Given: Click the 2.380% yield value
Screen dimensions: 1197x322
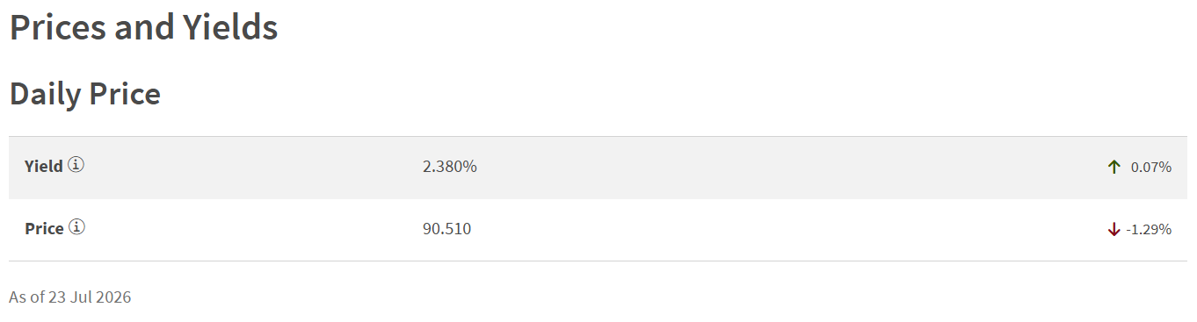Looking at the screenshot, I should pos(450,166).
